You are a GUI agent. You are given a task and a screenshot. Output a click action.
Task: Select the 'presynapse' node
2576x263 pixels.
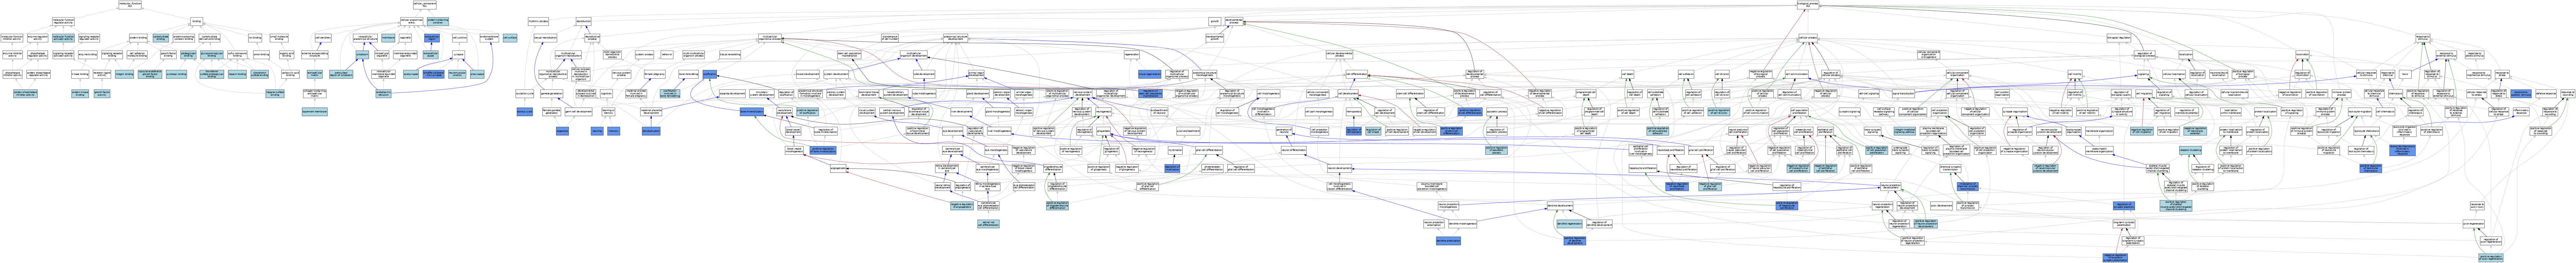(x=477, y=74)
